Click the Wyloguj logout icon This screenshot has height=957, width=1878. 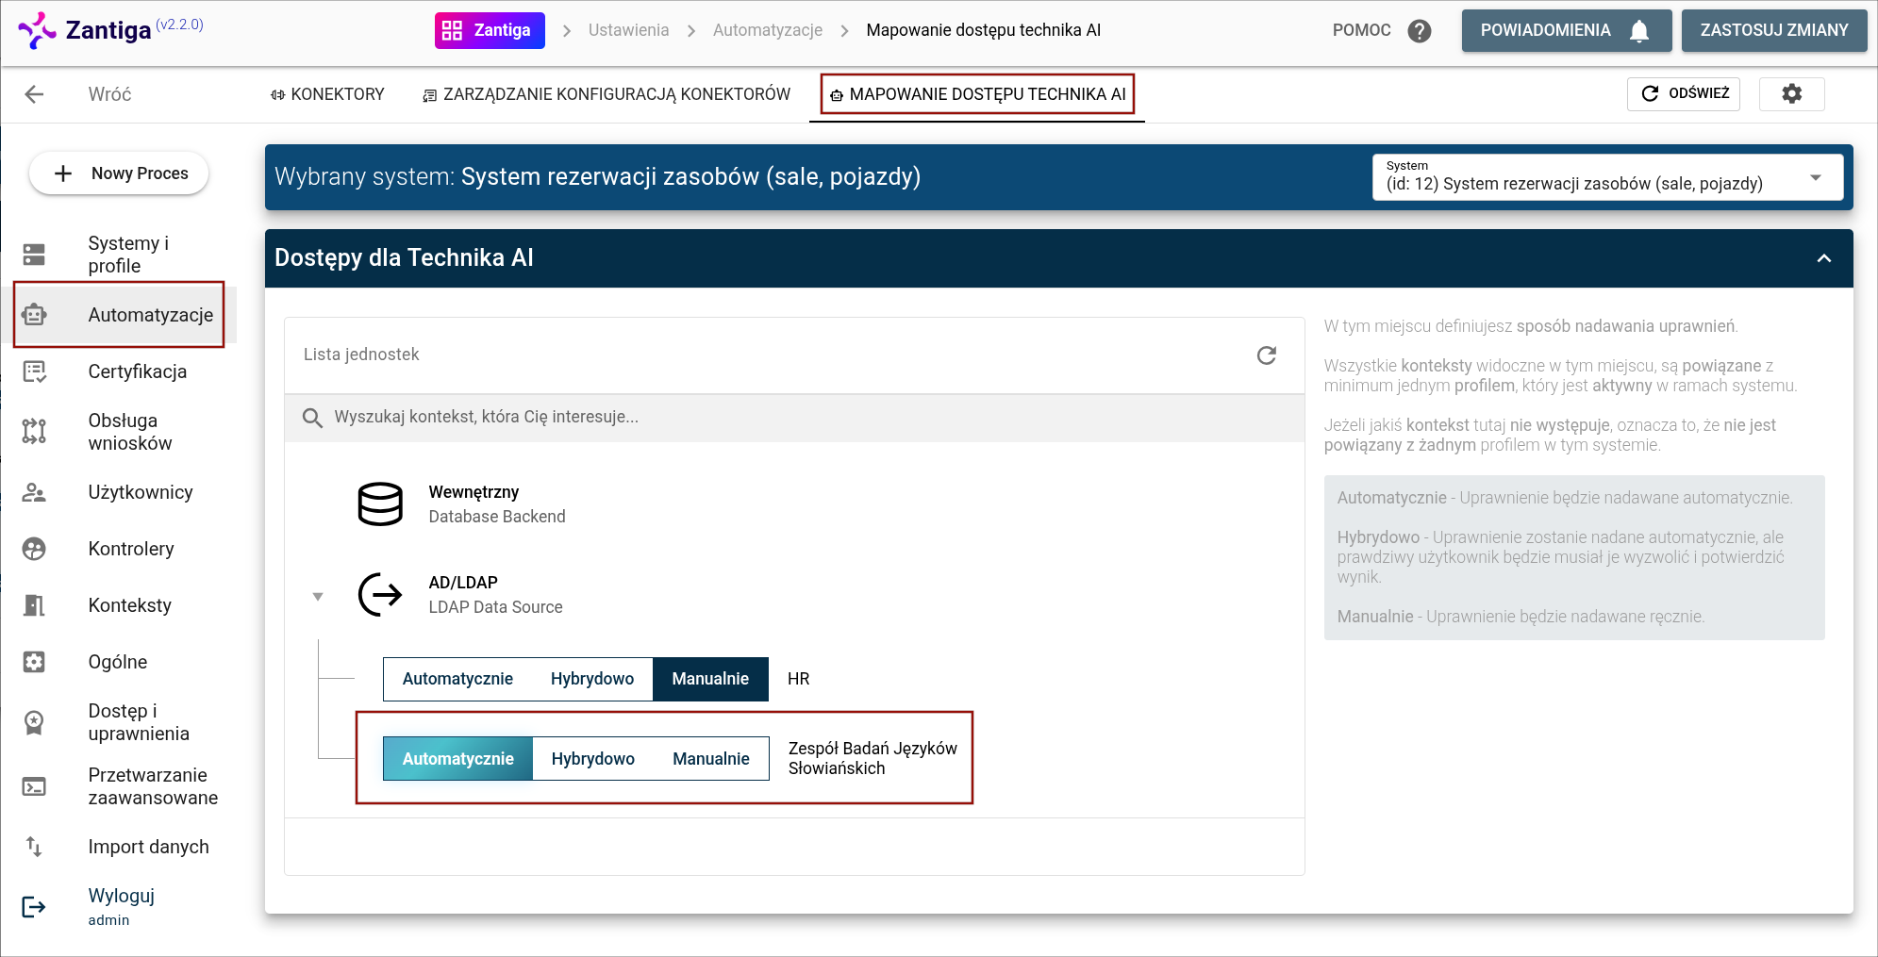click(34, 907)
